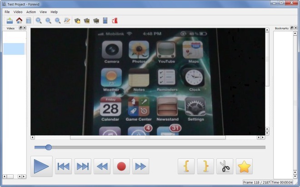The image size is (300, 187).
Task: Play the video with the large play button
Action: pos(41,167)
